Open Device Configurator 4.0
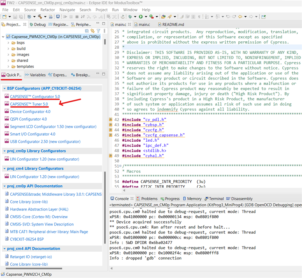The width and height of the screenshot is (302, 278). (x=30, y=112)
